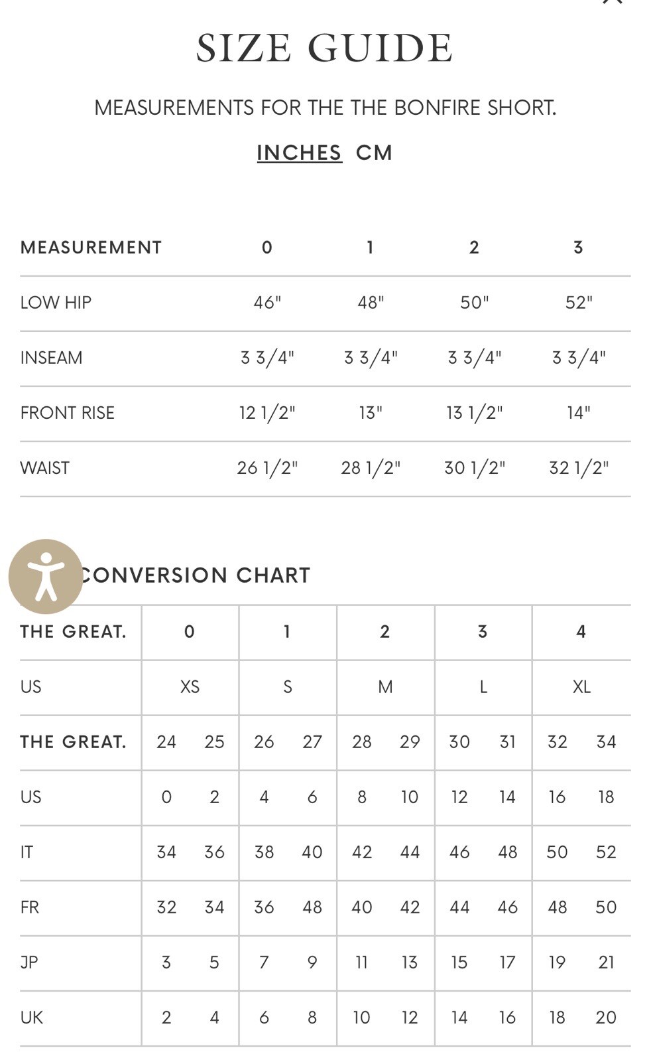The image size is (651, 1062).
Task: Click XS in the US conversion row
Action: pos(190,687)
